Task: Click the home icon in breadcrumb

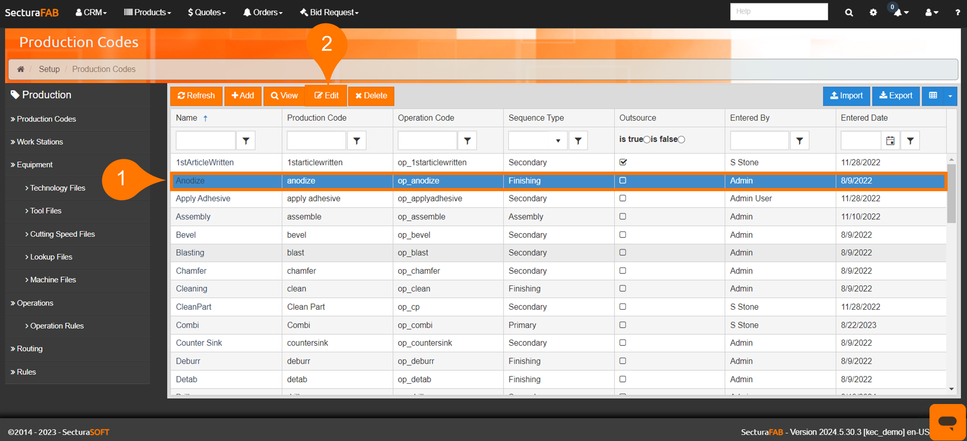Action: coord(21,69)
